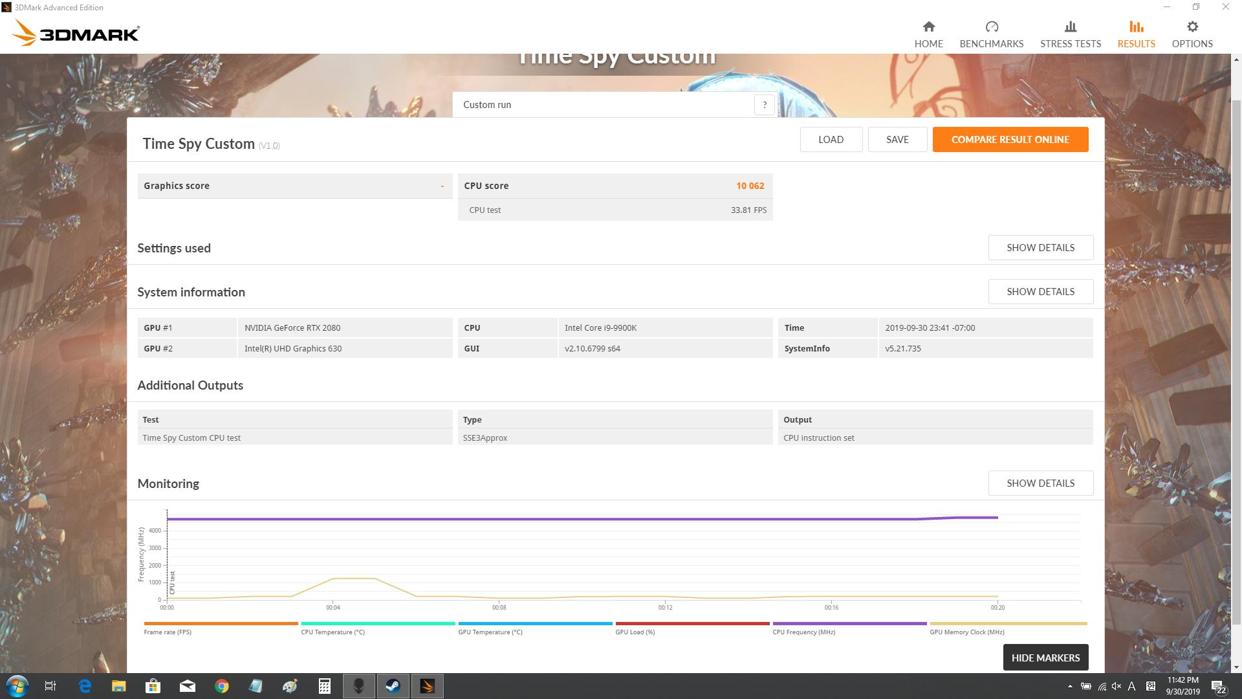Launch Google Chrome from taskbar

click(x=222, y=686)
